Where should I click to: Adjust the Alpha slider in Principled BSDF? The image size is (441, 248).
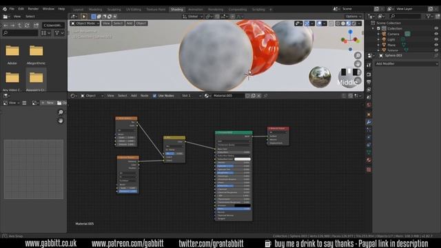[x=234, y=209]
